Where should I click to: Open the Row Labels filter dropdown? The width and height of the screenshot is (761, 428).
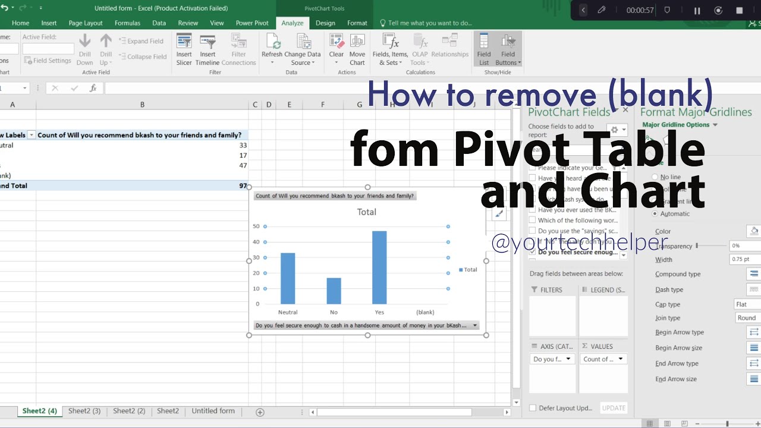tap(32, 136)
